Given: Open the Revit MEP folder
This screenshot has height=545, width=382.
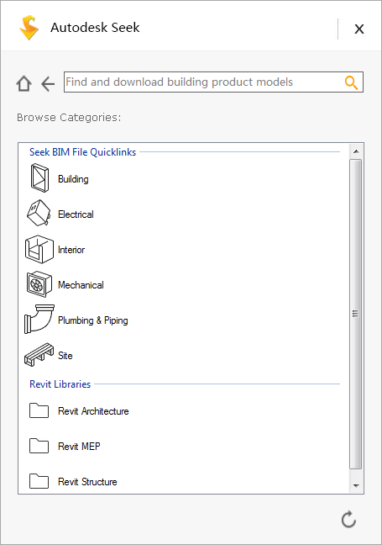Looking at the screenshot, I should 39,446.
